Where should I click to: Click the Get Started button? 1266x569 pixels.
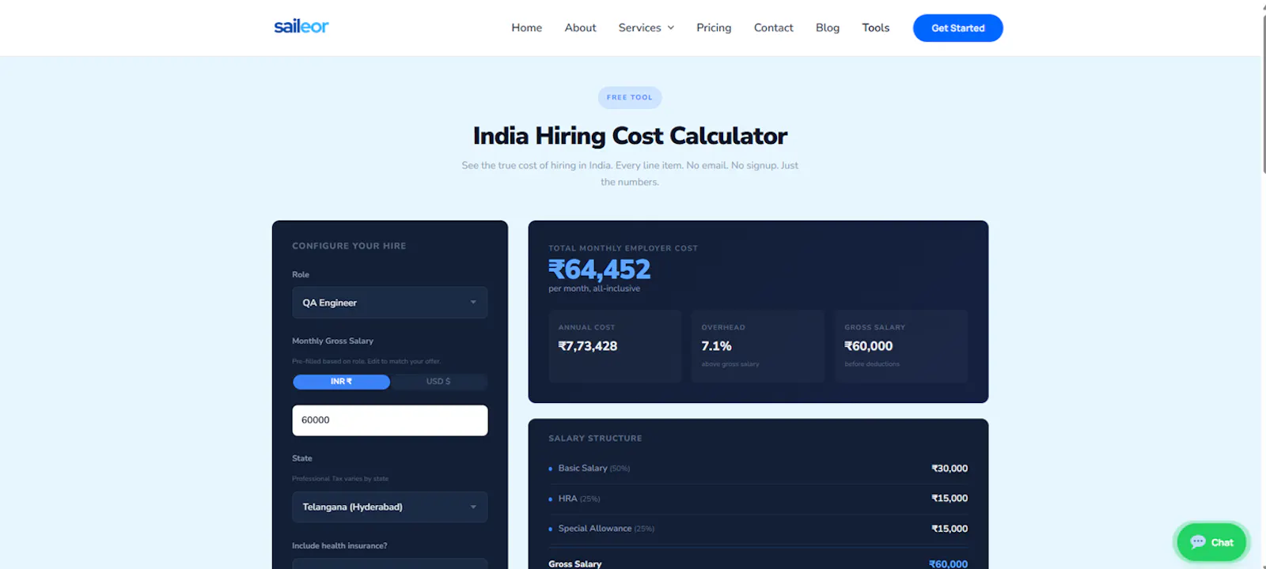pyautogui.click(x=957, y=28)
